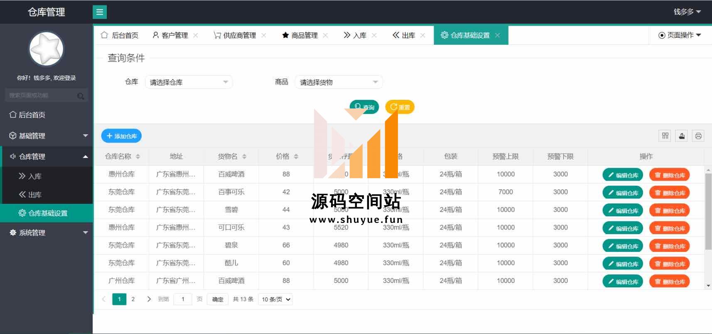The height and width of the screenshot is (334, 712).
Task: Delete the 广州仓库 row
Action: tap(670, 282)
